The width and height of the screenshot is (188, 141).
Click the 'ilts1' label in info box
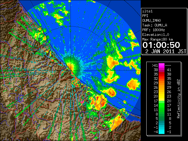[x=147, y=11]
